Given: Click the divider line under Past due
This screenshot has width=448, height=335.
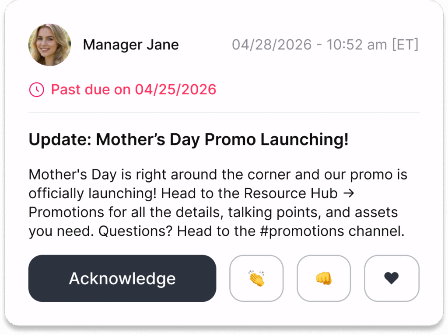Looking at the screenshot, I should coord(224,113).
